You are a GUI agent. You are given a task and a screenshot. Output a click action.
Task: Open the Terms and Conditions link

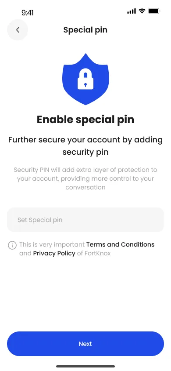121,244
